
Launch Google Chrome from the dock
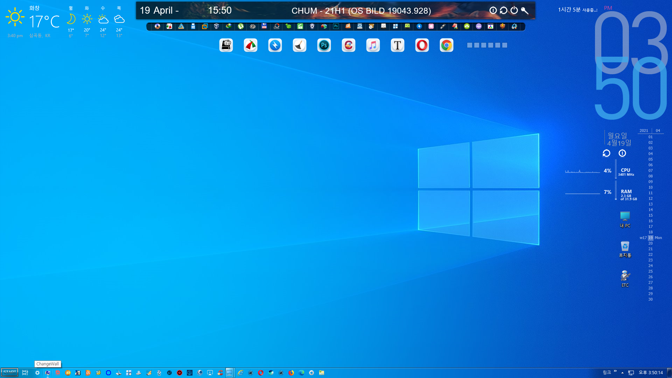point(447,45)
